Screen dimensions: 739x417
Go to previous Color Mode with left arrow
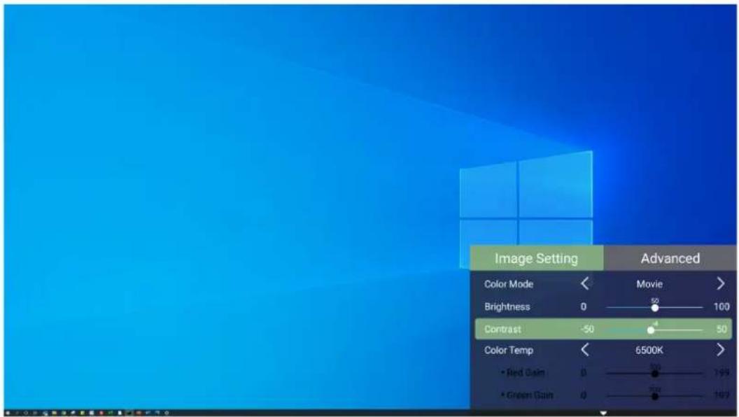click(585, 283)
